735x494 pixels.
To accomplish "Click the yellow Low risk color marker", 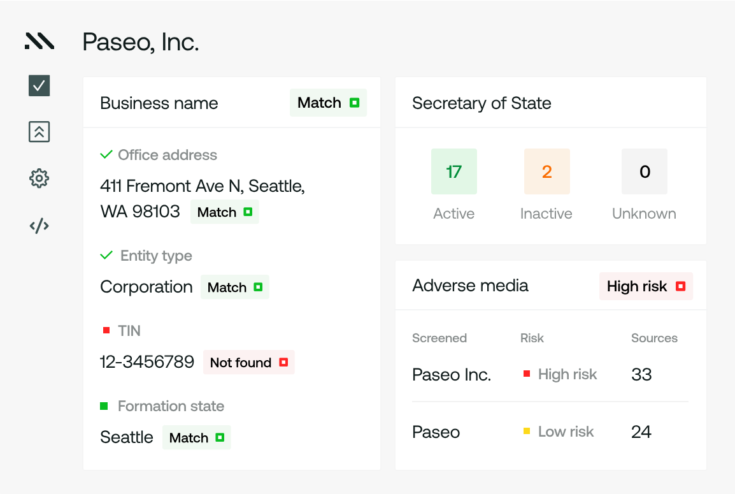I will pyautogui.click(x=527, y=432).
